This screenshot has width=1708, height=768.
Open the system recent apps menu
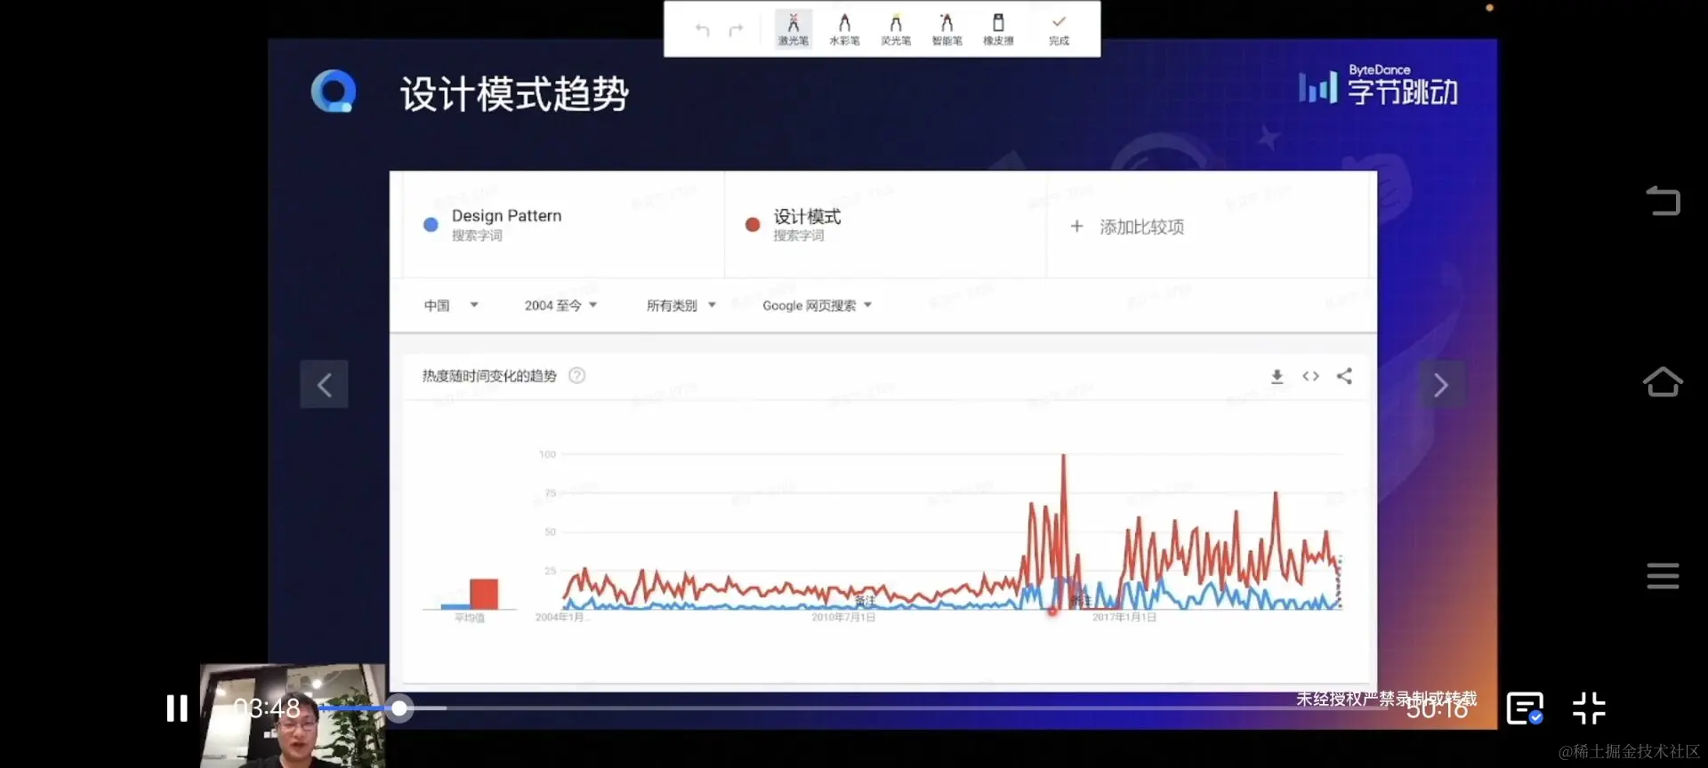click(x=1663, y=575)
